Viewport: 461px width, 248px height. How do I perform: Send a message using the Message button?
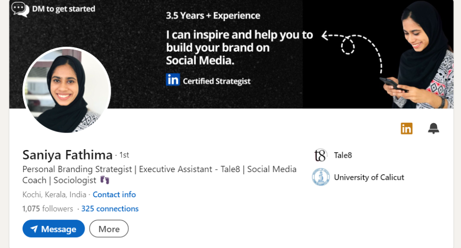(x=54, y=229)
